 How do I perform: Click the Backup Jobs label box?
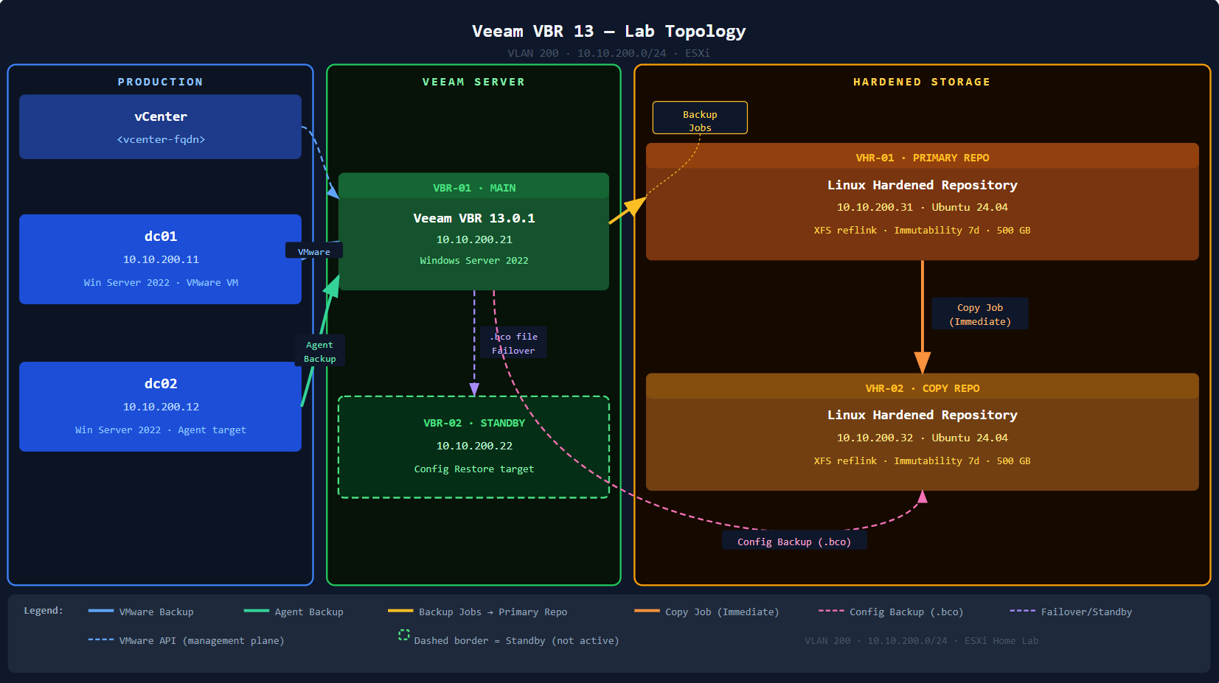700,118
